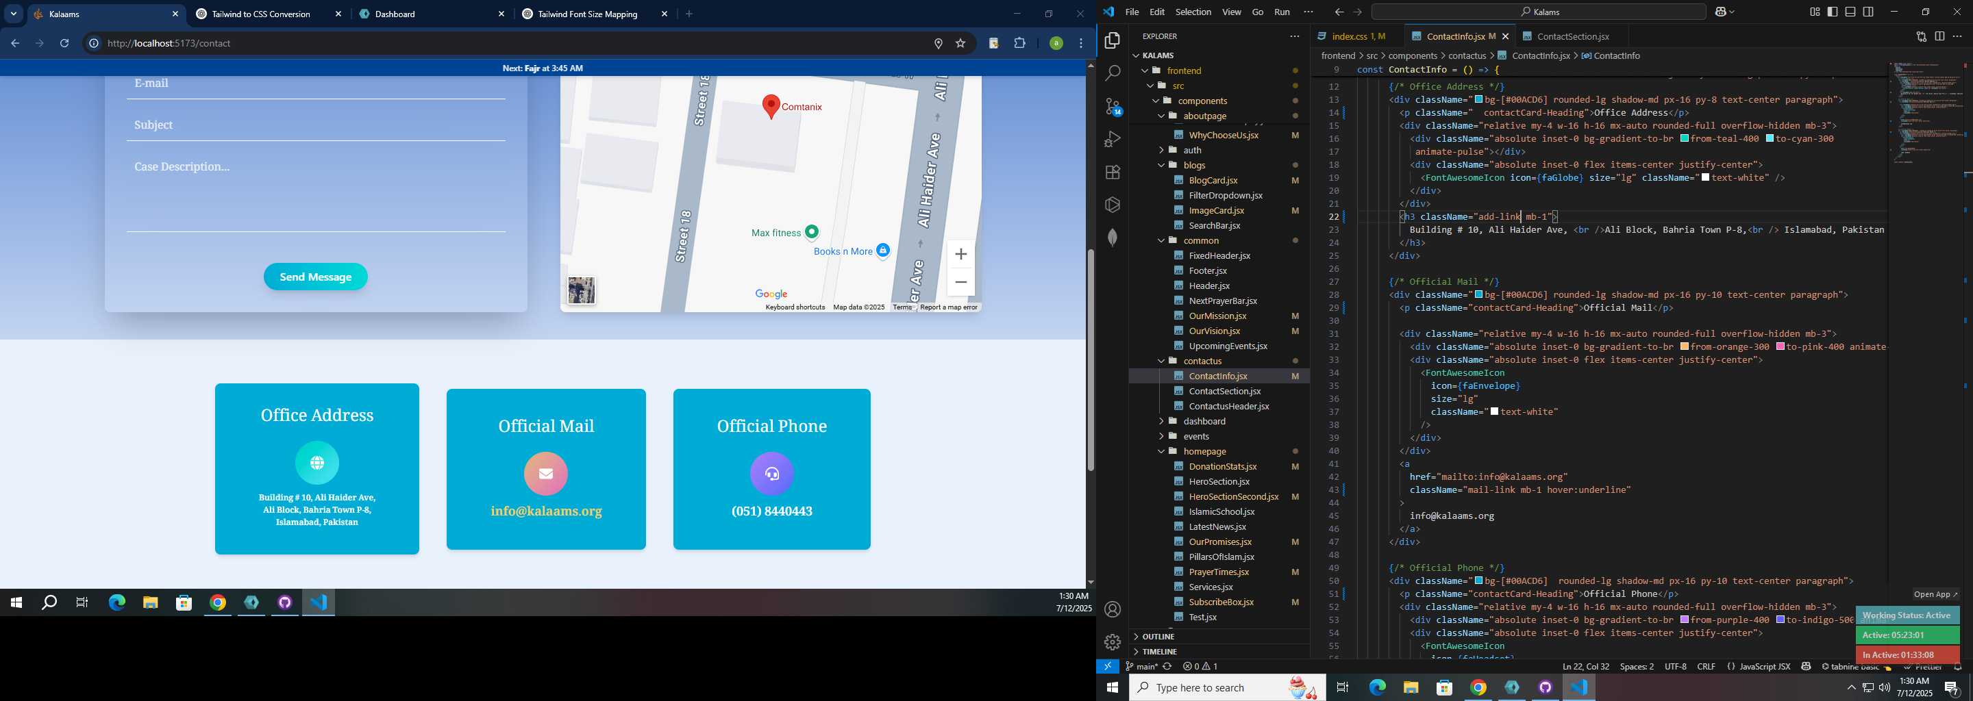This screenshot has width=1973, height=701.
Task: Open the remote window indicator in status bar
Action: [x=1108, y=667]
